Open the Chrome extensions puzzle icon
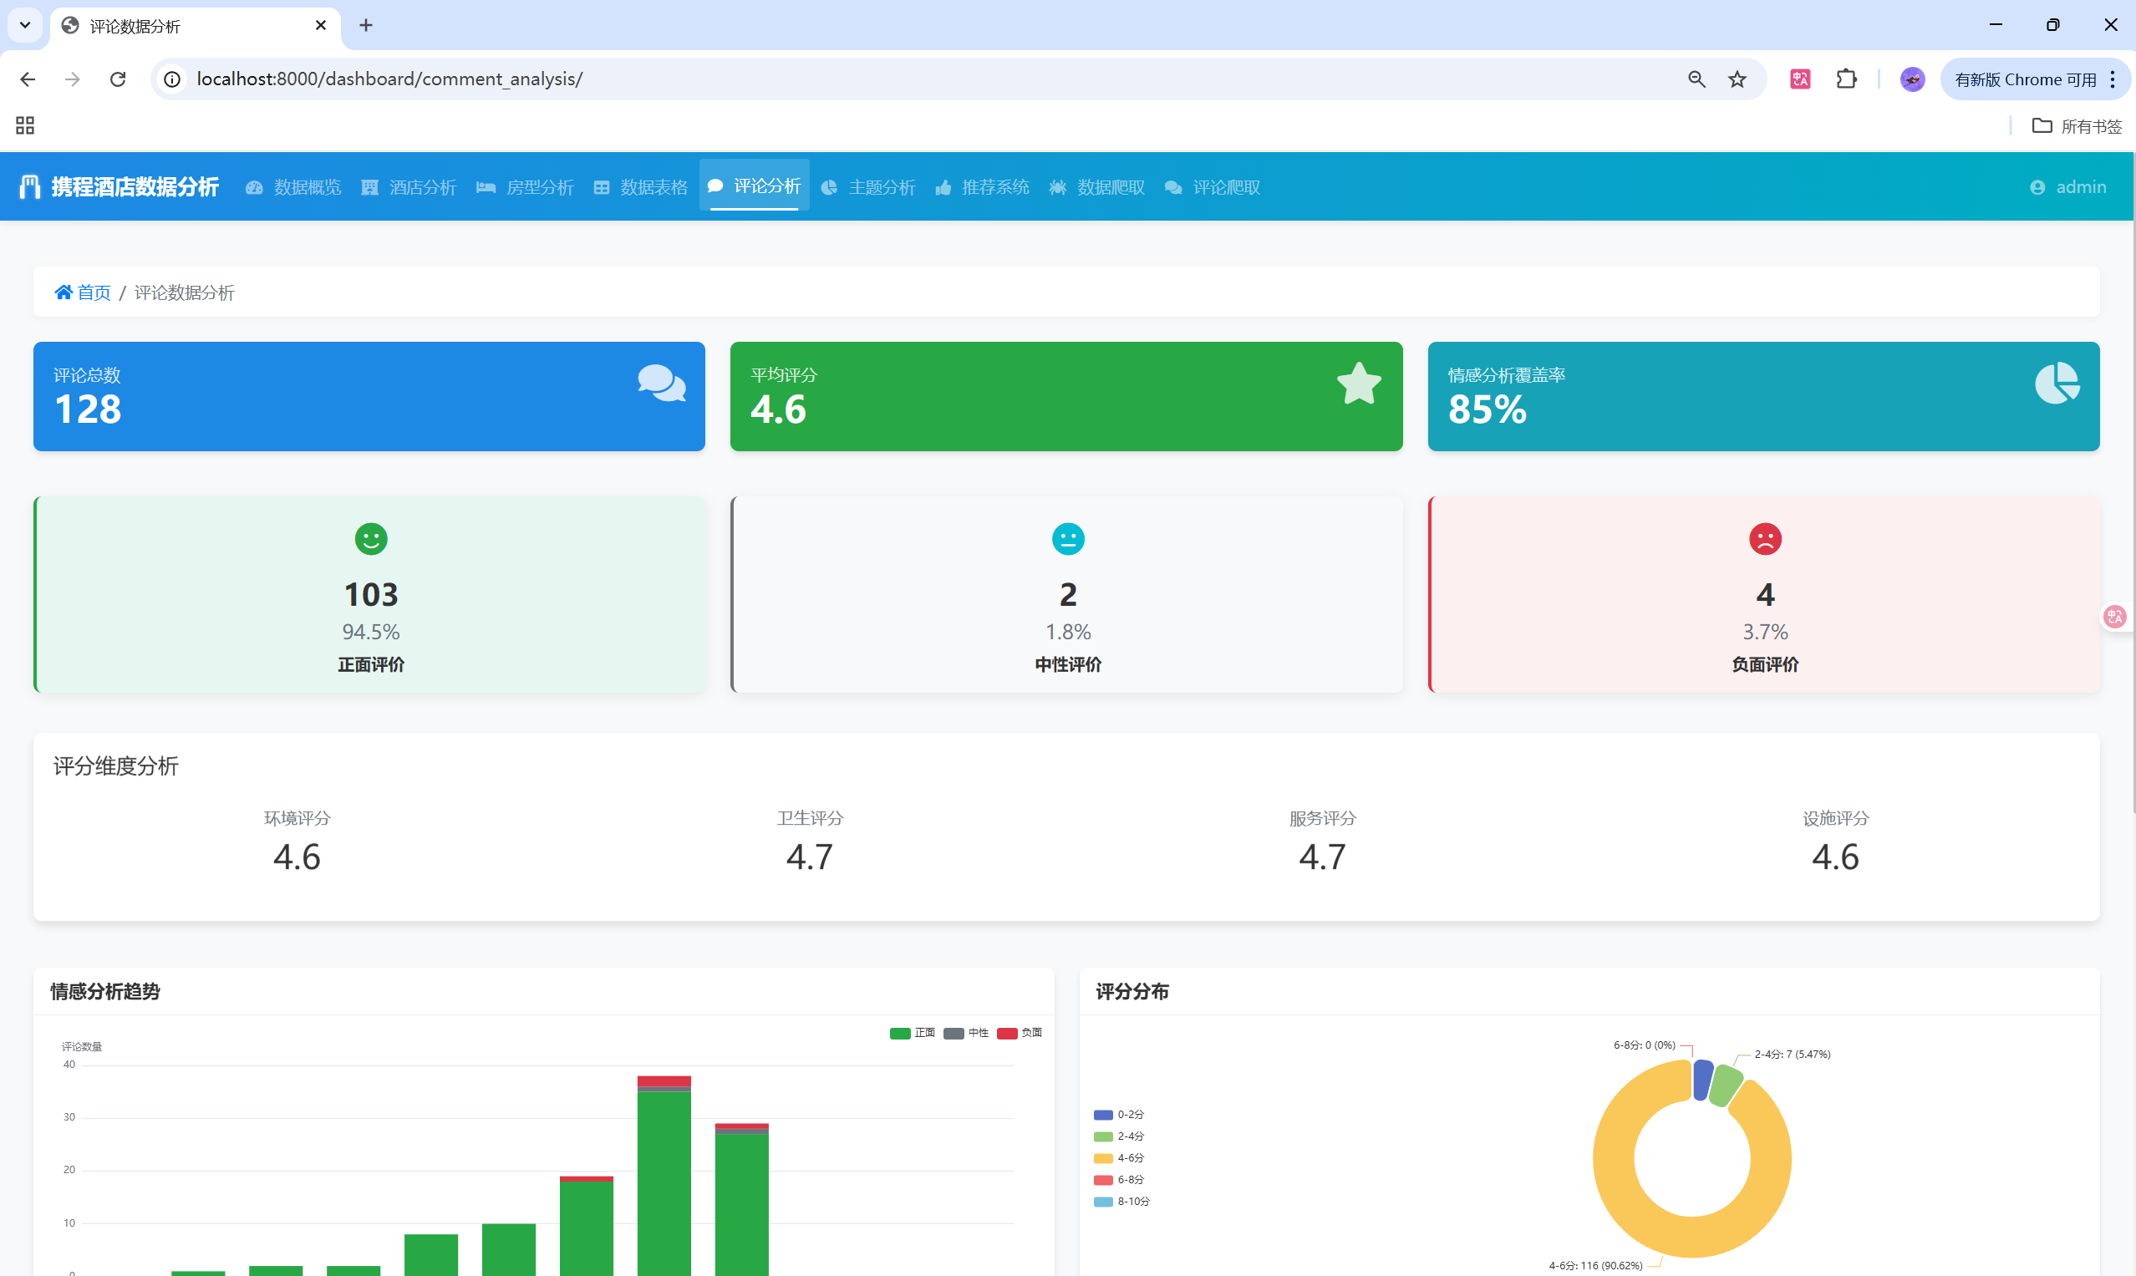 coord(1845,79)
